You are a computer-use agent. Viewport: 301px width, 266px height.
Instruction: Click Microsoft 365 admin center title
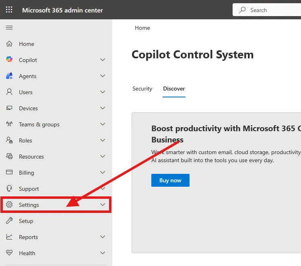point(62,10)
